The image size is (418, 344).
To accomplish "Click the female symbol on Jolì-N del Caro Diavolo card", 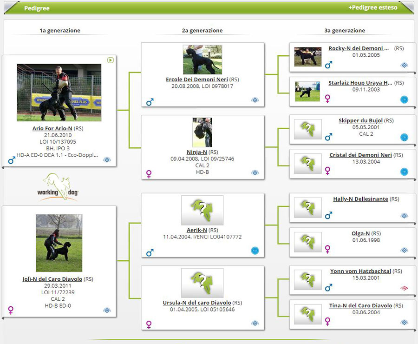I will [x=11, y=310].
